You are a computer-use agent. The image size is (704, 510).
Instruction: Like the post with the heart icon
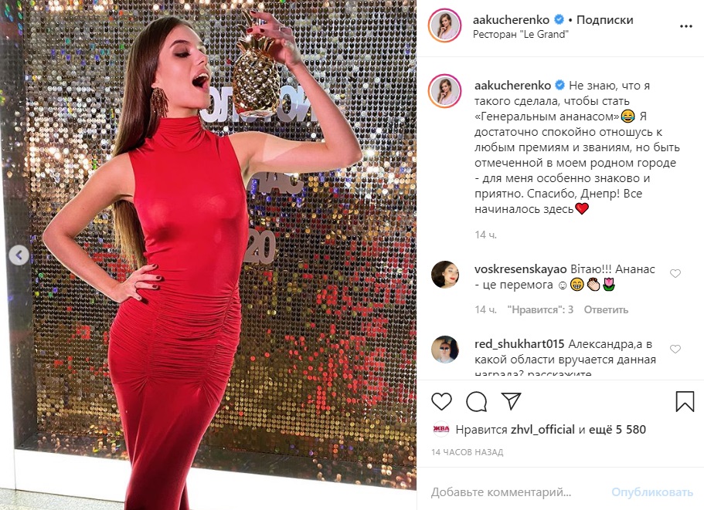441,401
